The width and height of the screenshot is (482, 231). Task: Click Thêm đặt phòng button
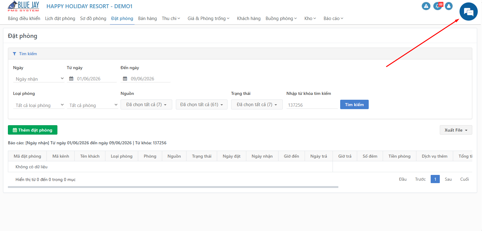(32, 130)
